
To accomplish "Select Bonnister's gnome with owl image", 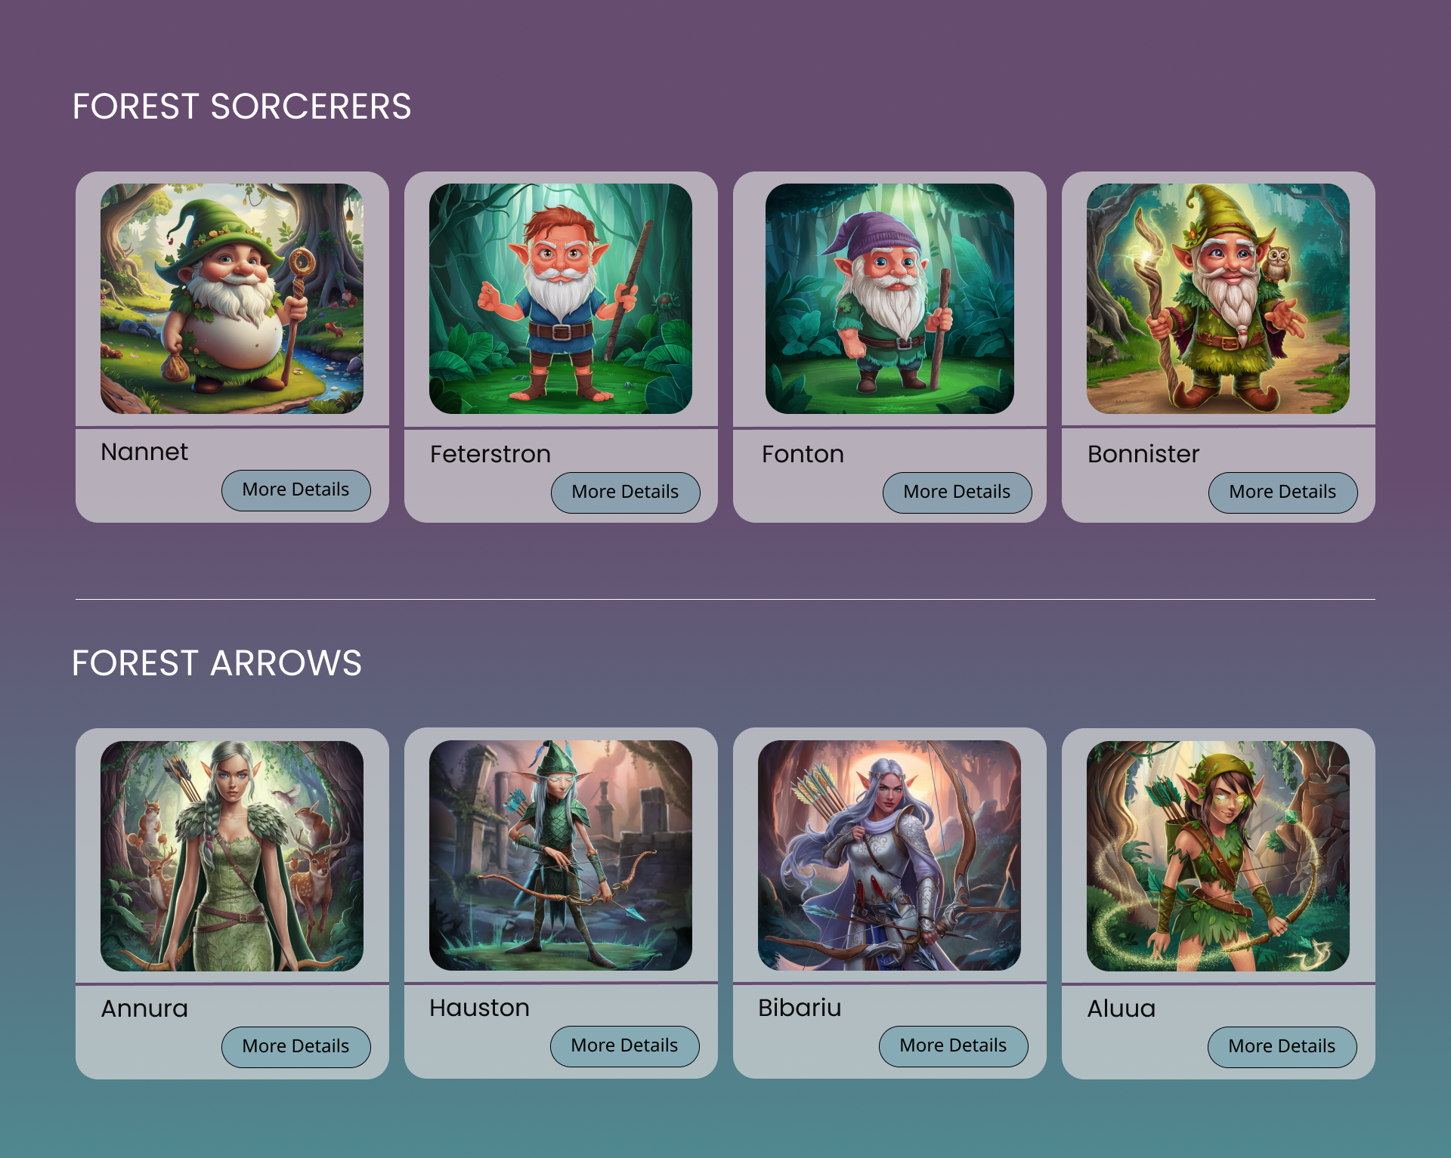I will [1218, 298].
